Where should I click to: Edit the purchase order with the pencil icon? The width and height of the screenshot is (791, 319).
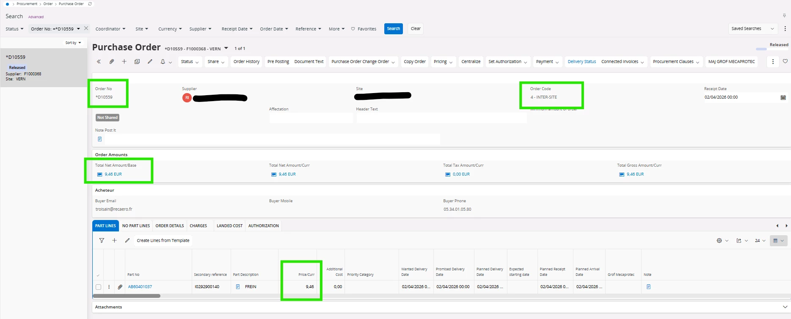pyautogui.click(x=150, y=62)
